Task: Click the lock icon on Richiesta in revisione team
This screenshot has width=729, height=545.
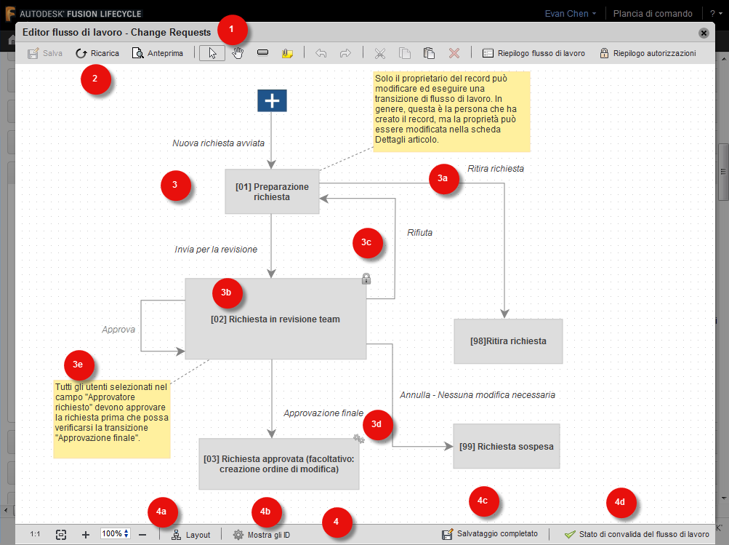Action: pos(367,279)
